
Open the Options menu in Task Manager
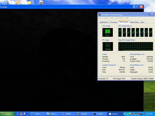106,18
